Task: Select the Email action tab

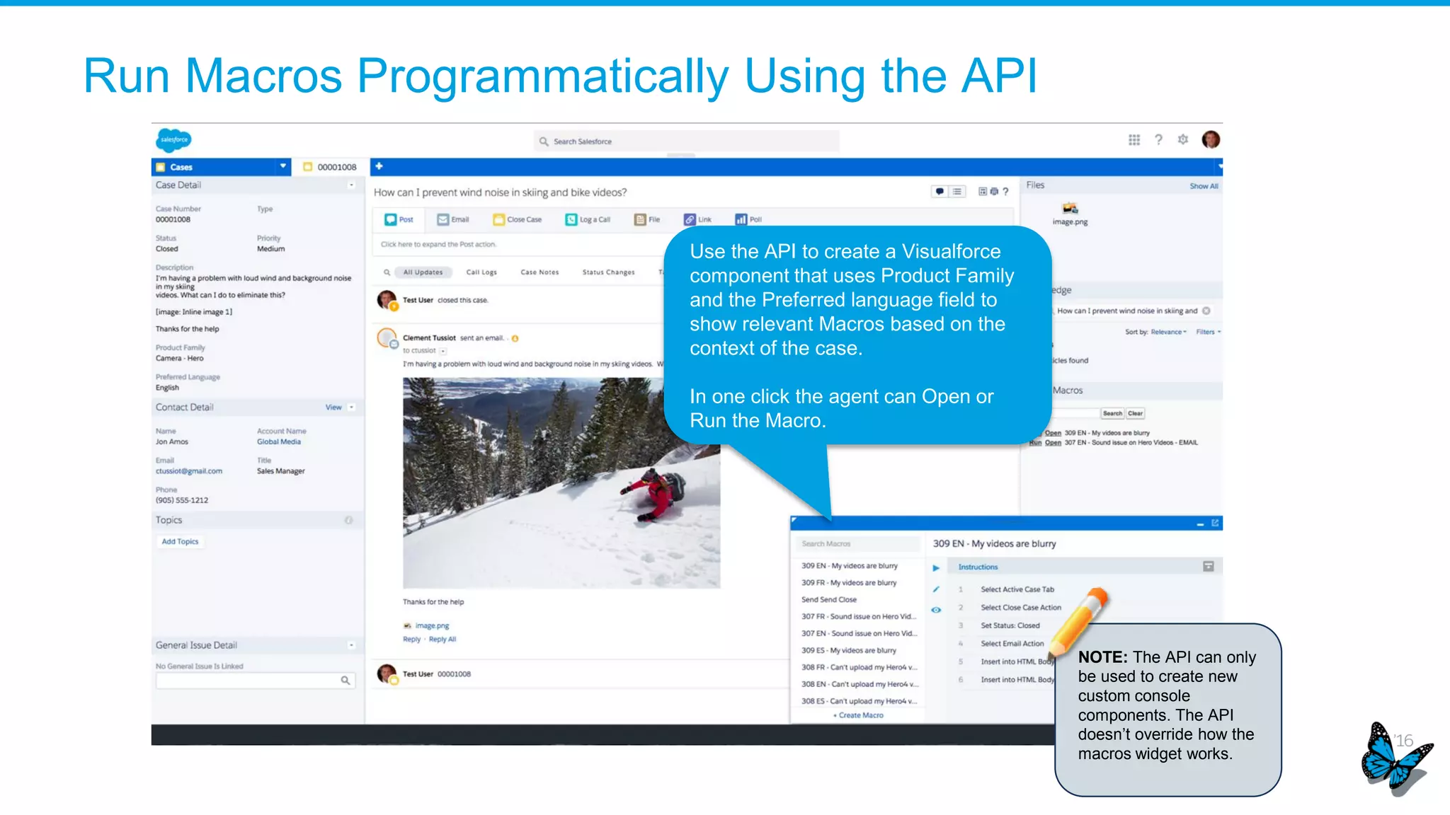Action: coord(453,219)
